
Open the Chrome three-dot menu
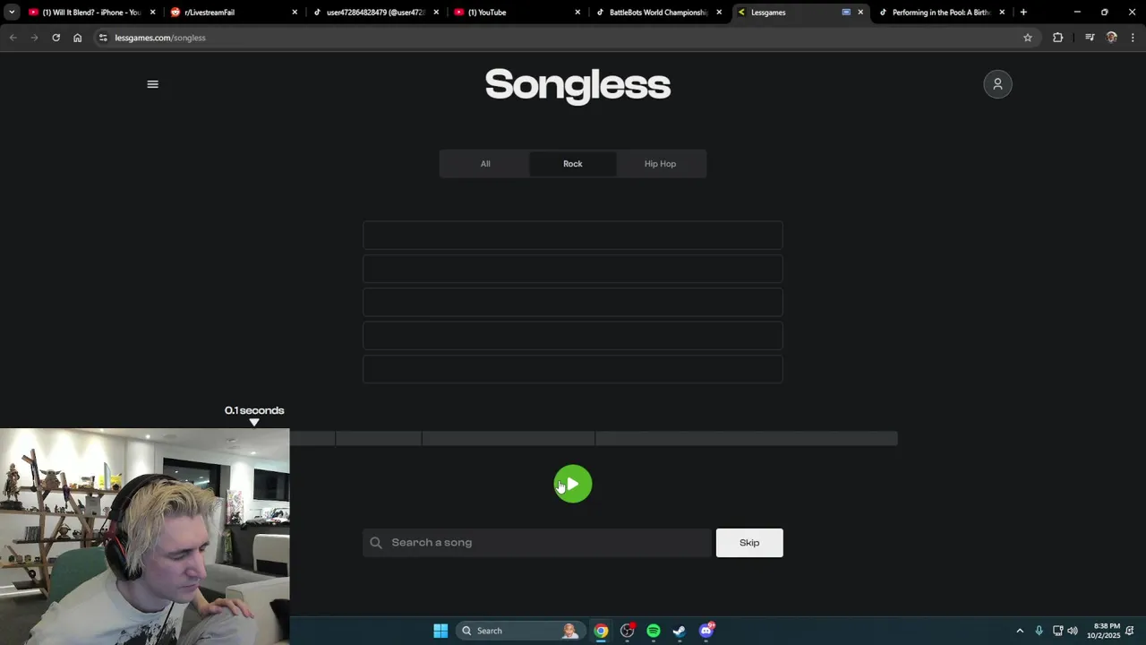(x=1133, y=38)
